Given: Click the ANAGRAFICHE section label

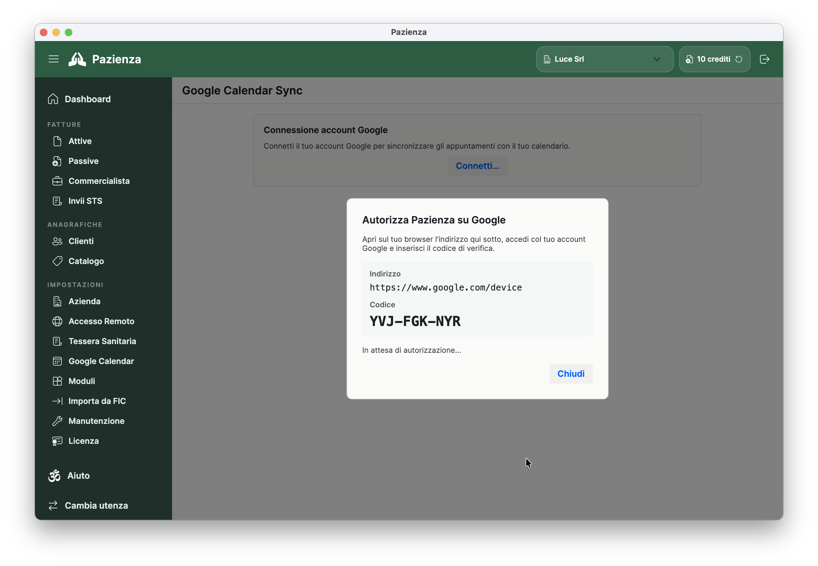Looking at the screenshot, I should click(75, 224).
